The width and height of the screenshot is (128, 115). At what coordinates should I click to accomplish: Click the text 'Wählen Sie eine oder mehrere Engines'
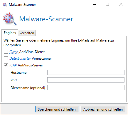[x=34, y=40]
